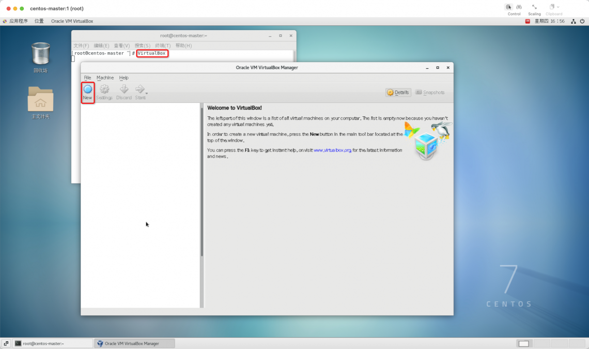Switch to the terminal taskbar button
The image size is (589, 349).
[45, 343]
